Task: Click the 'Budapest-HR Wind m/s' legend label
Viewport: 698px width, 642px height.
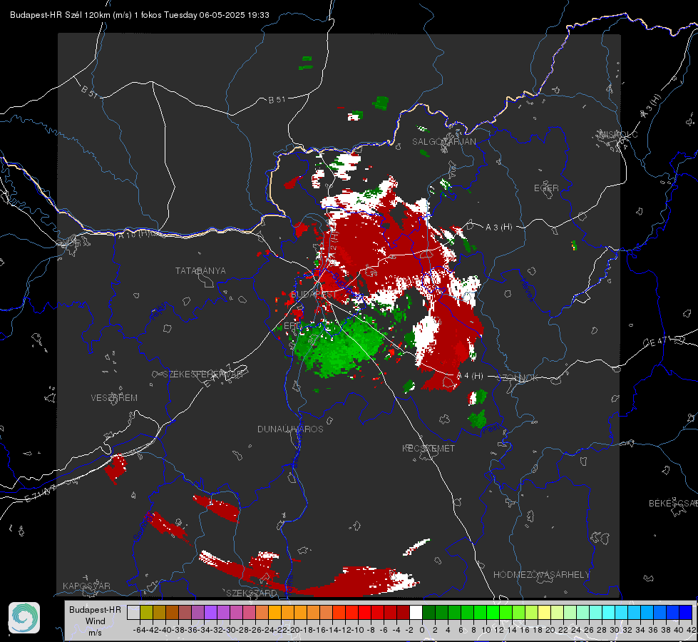Action: tap(96, 621)
